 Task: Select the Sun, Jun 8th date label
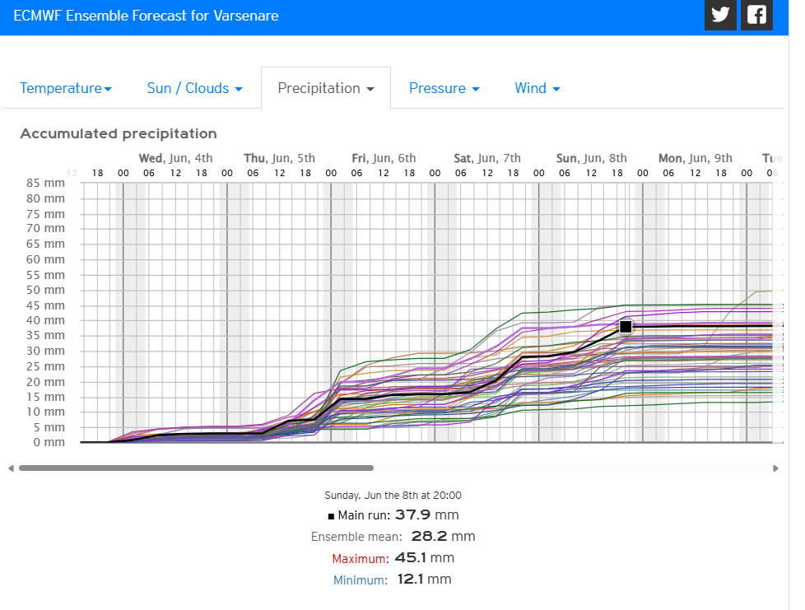tap(591, 158)
